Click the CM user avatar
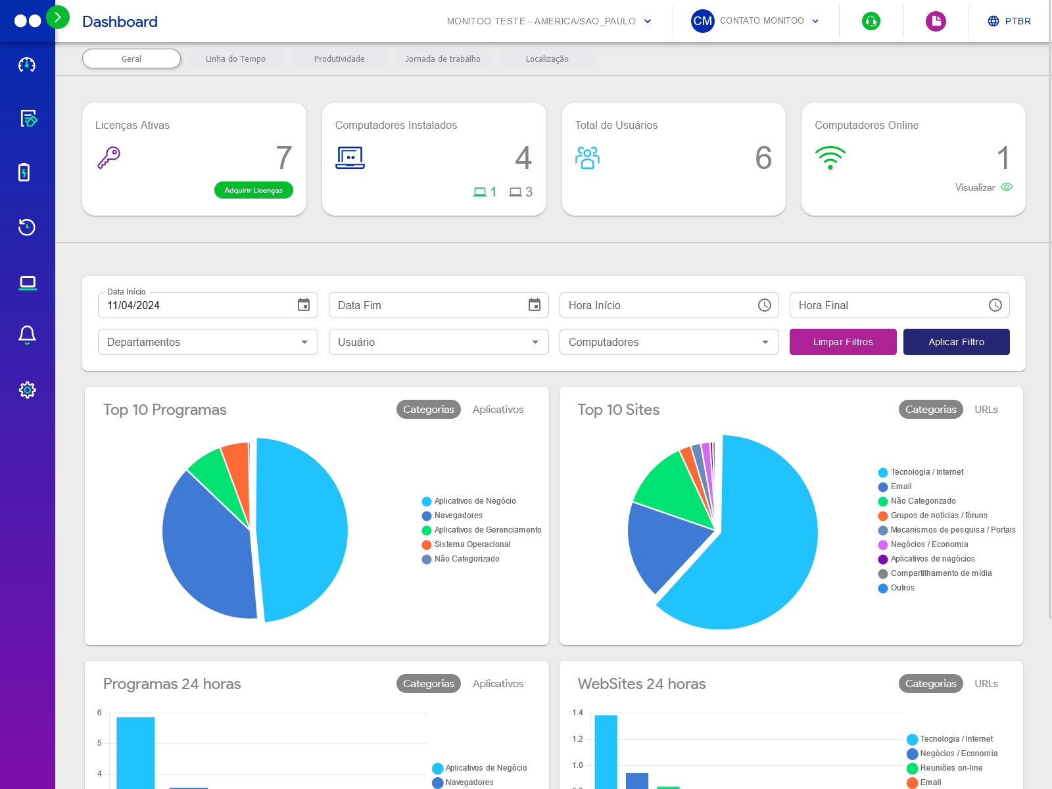This screenshot has height=789, width=1052. coord(703,21)
